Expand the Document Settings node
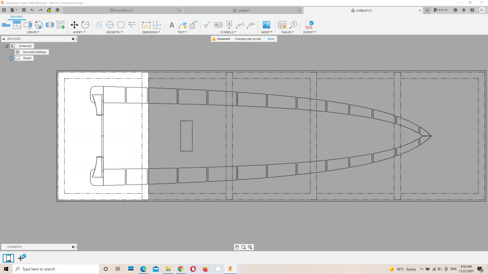488x274 pixels. click(x=11, y=52)
